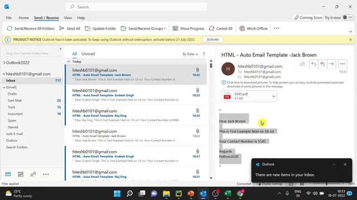Collapse the hiteshb0101@gmail.com account tree
Viewport: 357px width, 200px height.
(4, 74)
